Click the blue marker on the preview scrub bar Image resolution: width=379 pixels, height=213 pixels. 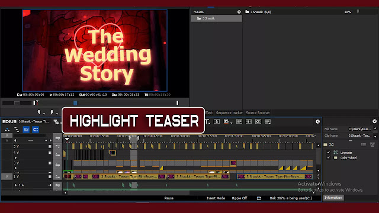pyautogui.click(x=75, y=103)
